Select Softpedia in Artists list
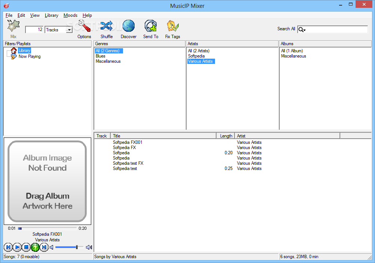Screen dimensions: 375x263 point(196,56)
